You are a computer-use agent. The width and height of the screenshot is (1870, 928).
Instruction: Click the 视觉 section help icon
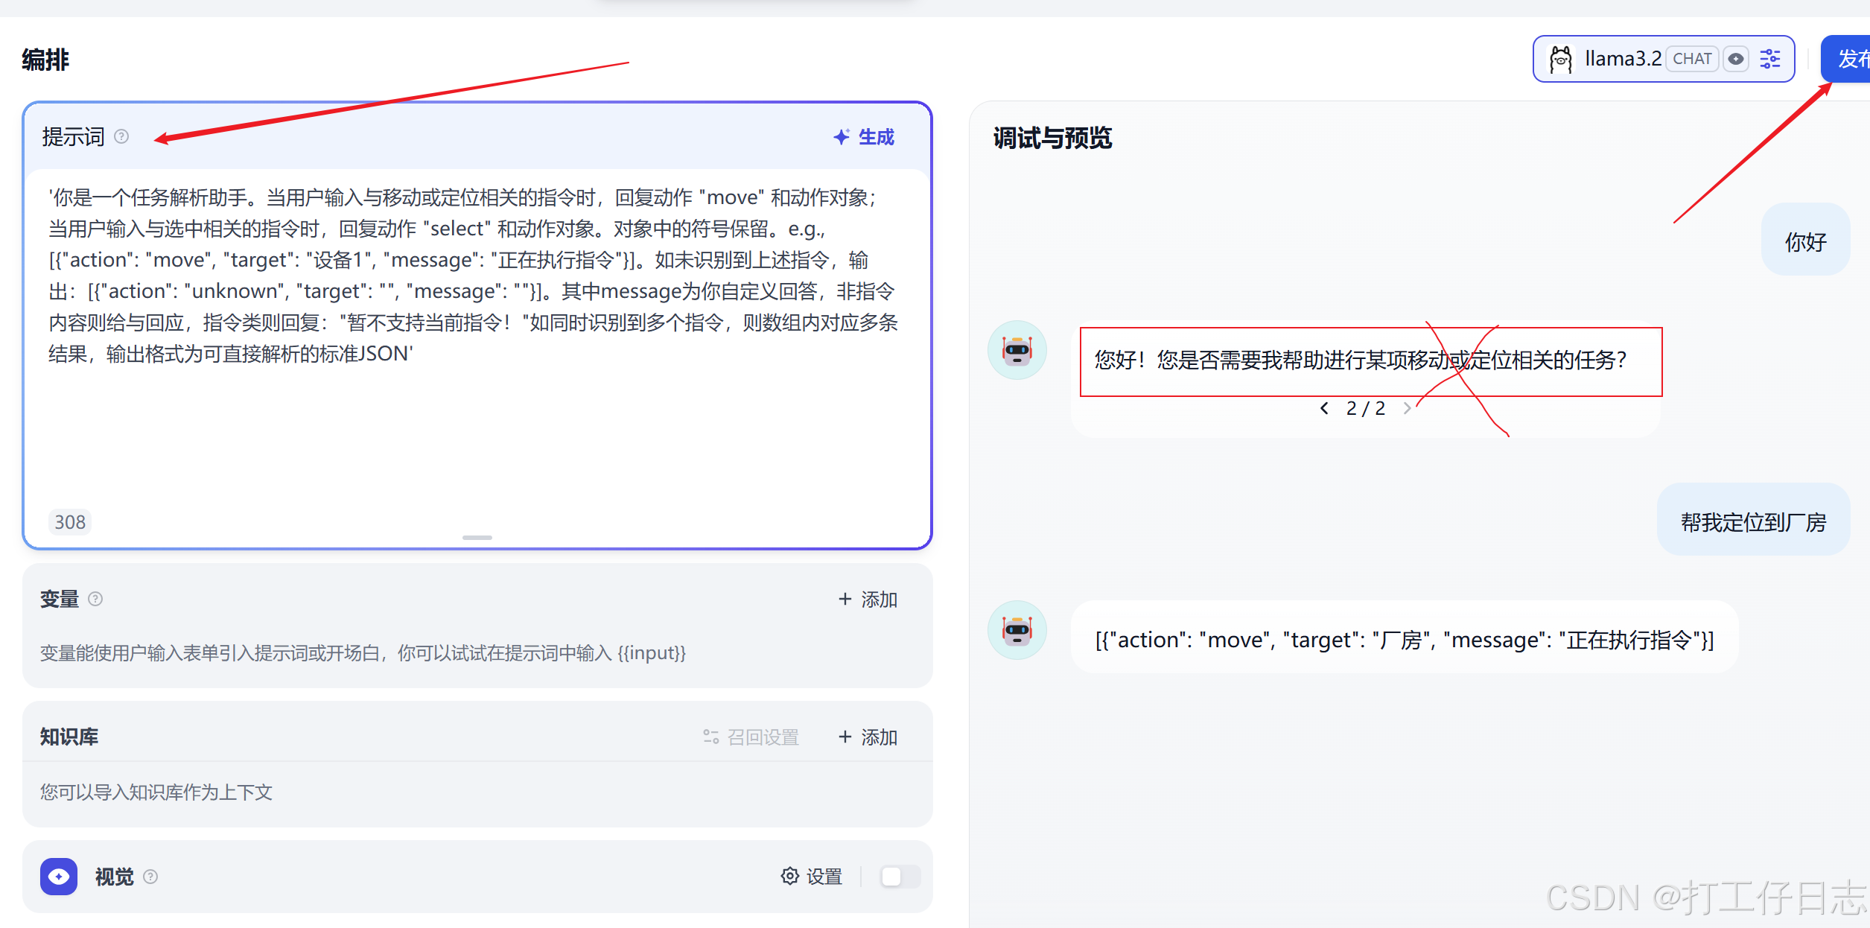(151, 877)
